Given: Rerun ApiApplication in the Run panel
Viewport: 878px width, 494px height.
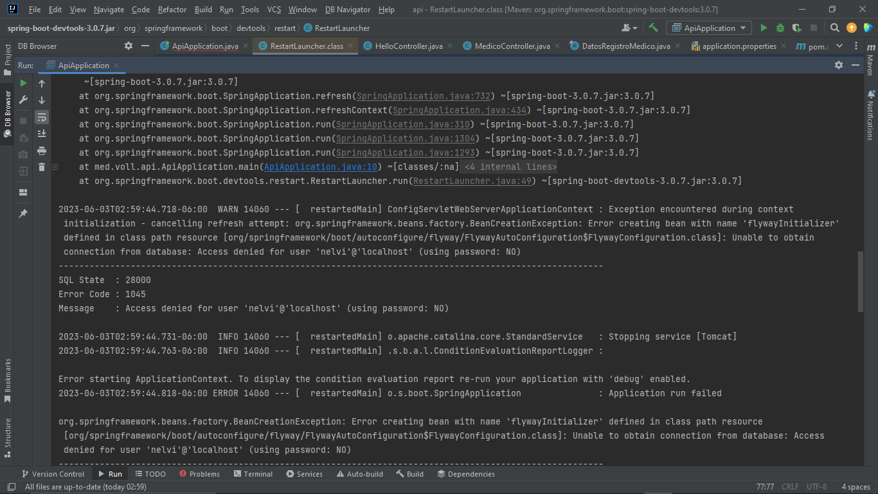Looking at the screenshot, I should [23, 83].
